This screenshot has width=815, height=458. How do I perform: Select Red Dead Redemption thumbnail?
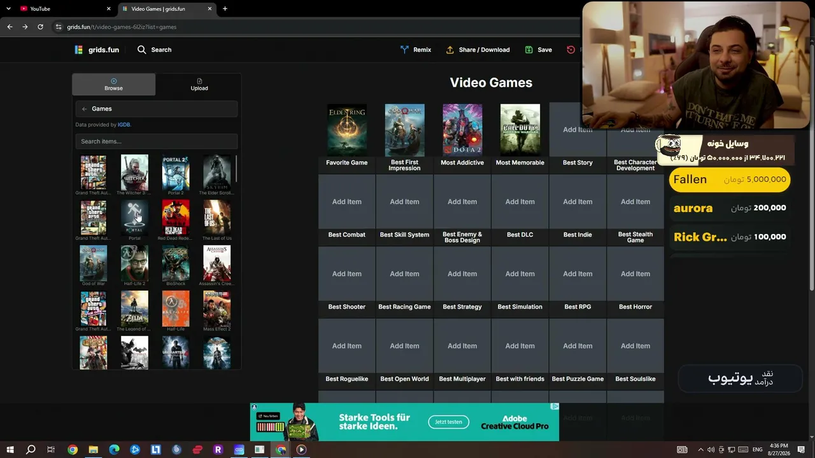tap(176, 218)
